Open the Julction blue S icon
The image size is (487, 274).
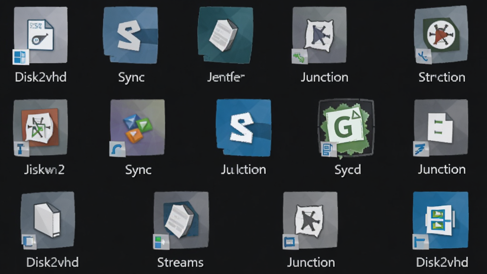243,127
